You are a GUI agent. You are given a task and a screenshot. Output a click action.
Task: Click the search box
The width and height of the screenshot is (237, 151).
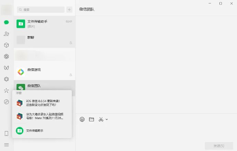click(41, 10)
